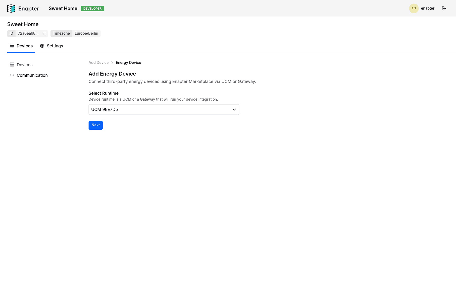Screen dimensions: 456x296
Task: Open Devices in the left sidebar
Action: click(x=25, y=65)
